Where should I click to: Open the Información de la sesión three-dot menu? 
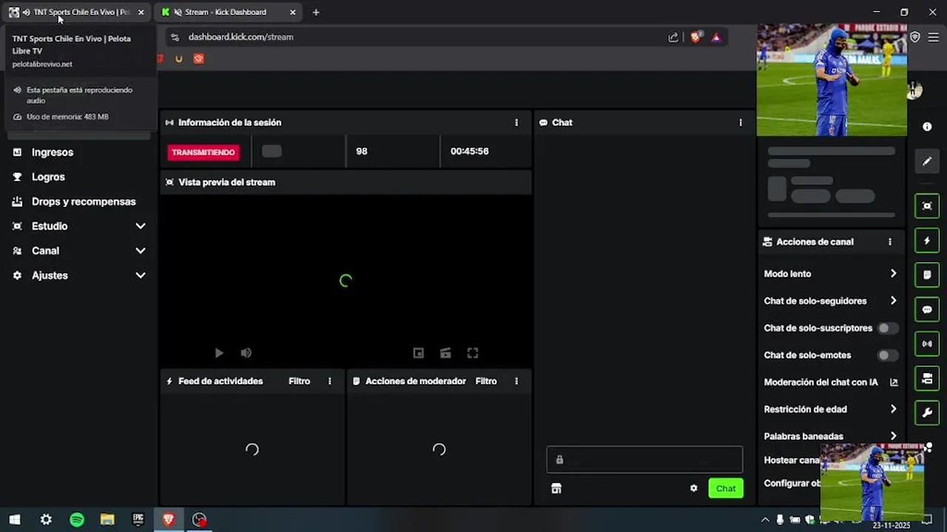click(516, 123)
